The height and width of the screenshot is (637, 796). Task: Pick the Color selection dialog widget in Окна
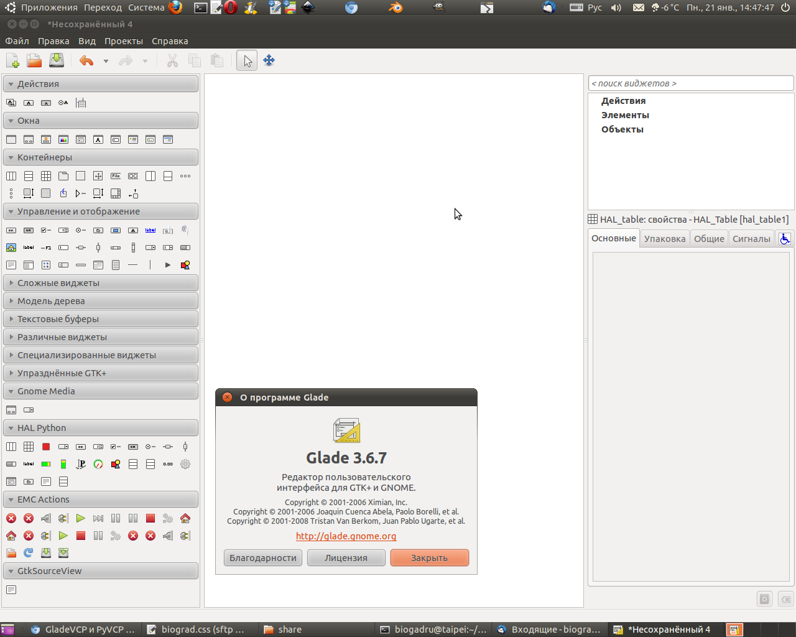[63, 139]
